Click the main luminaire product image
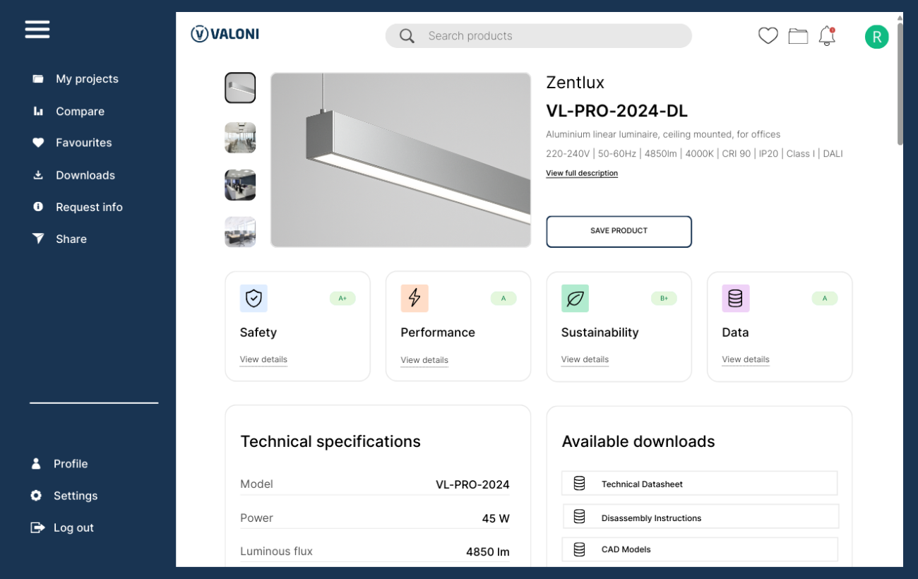Viewport: 918px width, 579px height. click(x=400, y=160)
